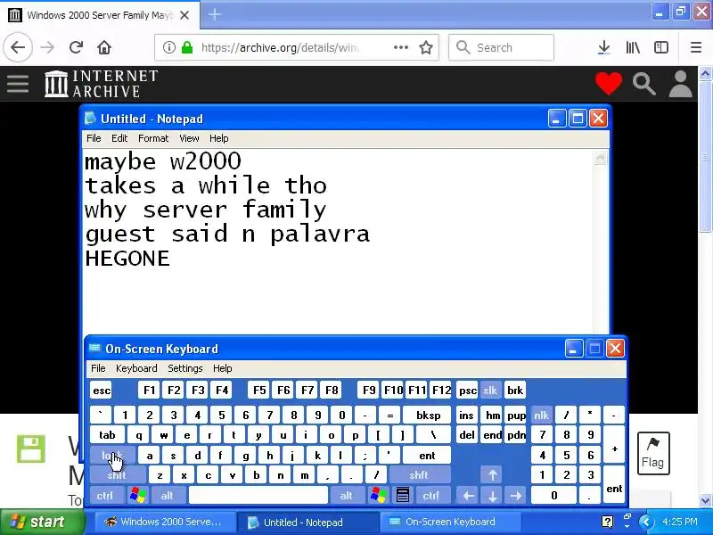The image size is (713, 535).
Task: Click the green floppy disk software icon
Action: (x=31, y=449)
